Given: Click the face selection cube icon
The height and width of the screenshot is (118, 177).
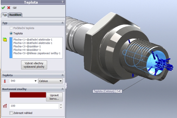Looking at the screenshot, I should tap(5, 40).
